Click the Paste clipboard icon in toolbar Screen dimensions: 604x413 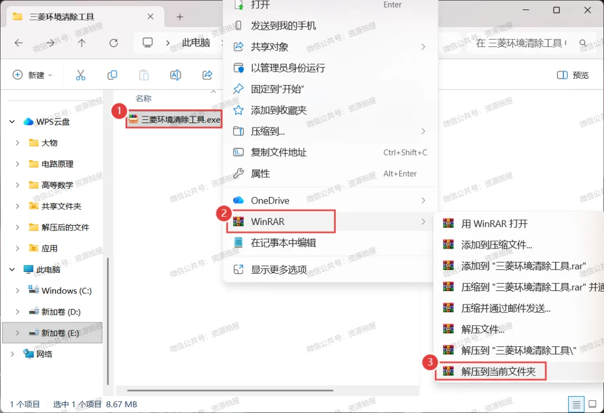pyautogui.click(x=144, y=75)
